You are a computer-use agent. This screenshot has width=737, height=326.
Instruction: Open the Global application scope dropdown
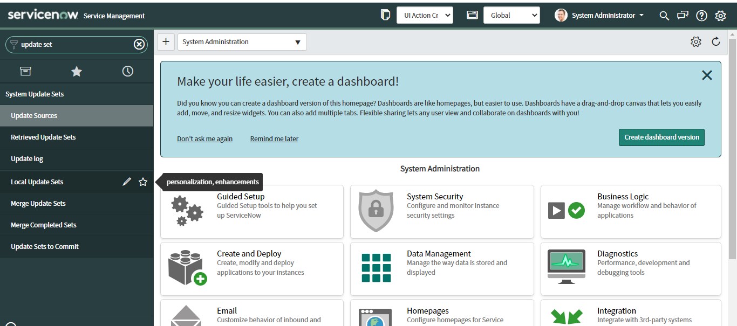[x=511, y=15]
